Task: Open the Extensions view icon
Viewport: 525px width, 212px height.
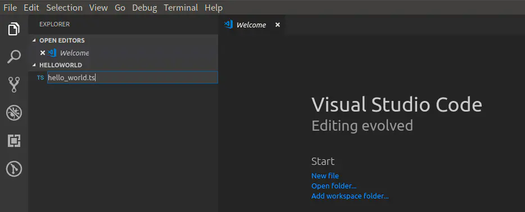Action: [x=14, y=141]
